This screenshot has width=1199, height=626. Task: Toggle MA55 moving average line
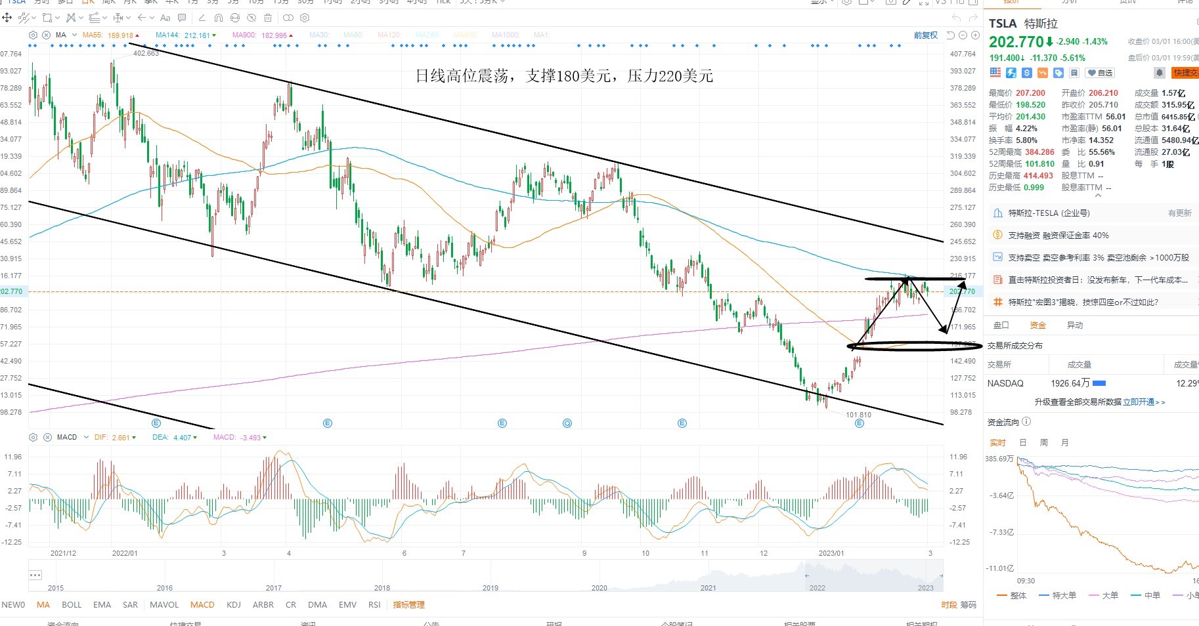point(111,35)
